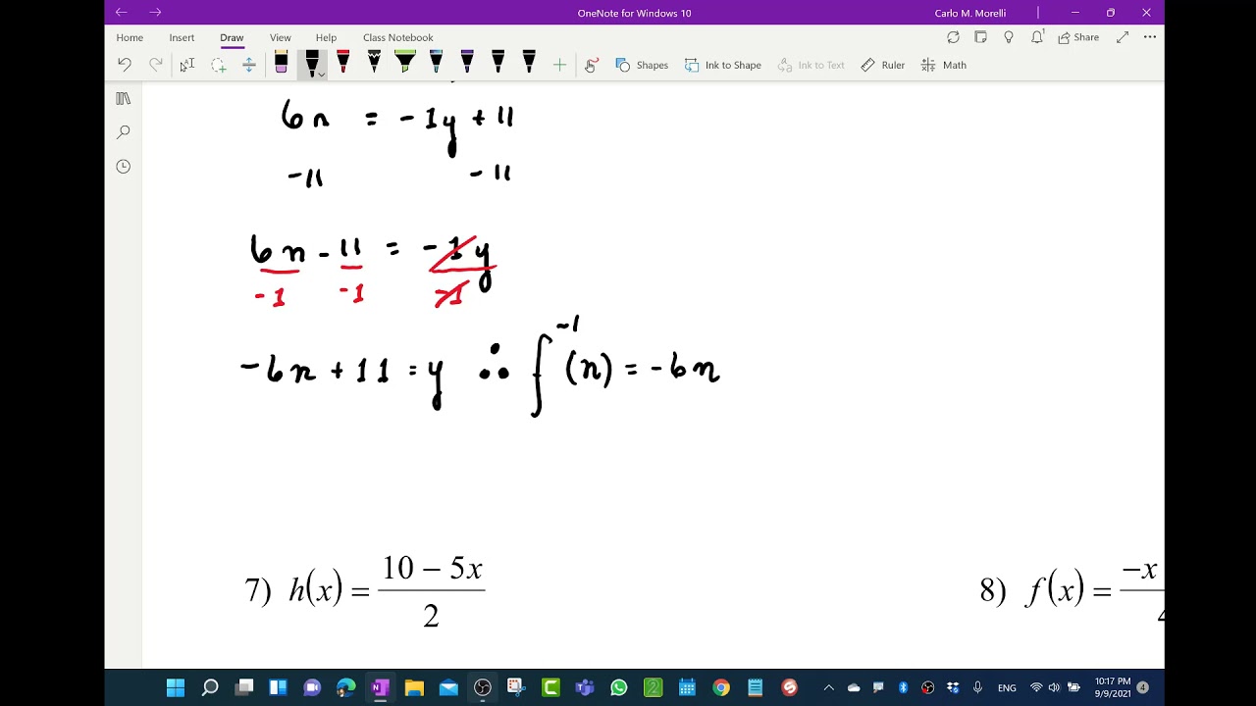
Task: Share this notebook
Action: [1078, 37]
